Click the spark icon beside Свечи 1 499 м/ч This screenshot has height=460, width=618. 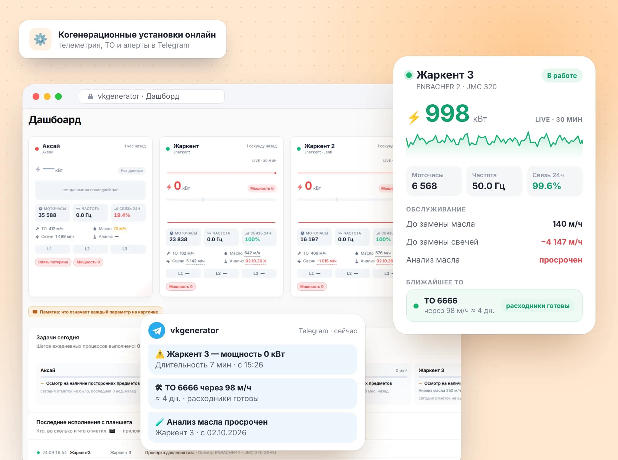pyautogui.click(x=37, y=236)
